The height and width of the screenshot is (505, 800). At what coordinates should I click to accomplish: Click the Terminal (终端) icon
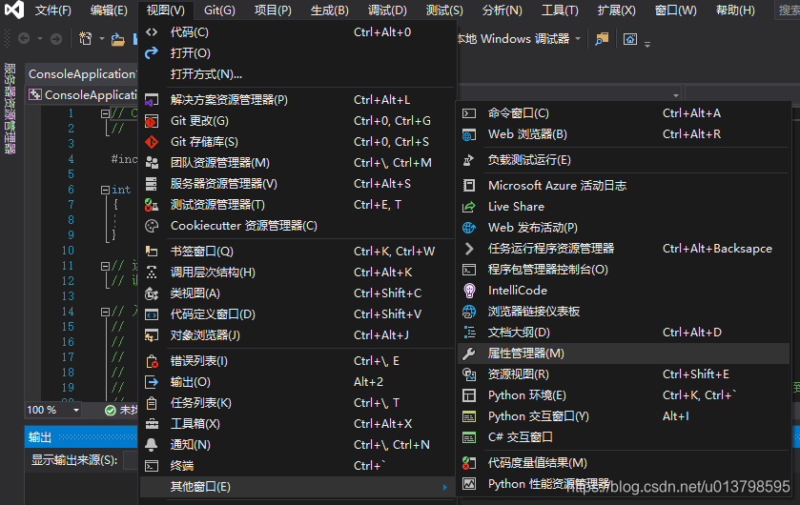tap(152, 466)
